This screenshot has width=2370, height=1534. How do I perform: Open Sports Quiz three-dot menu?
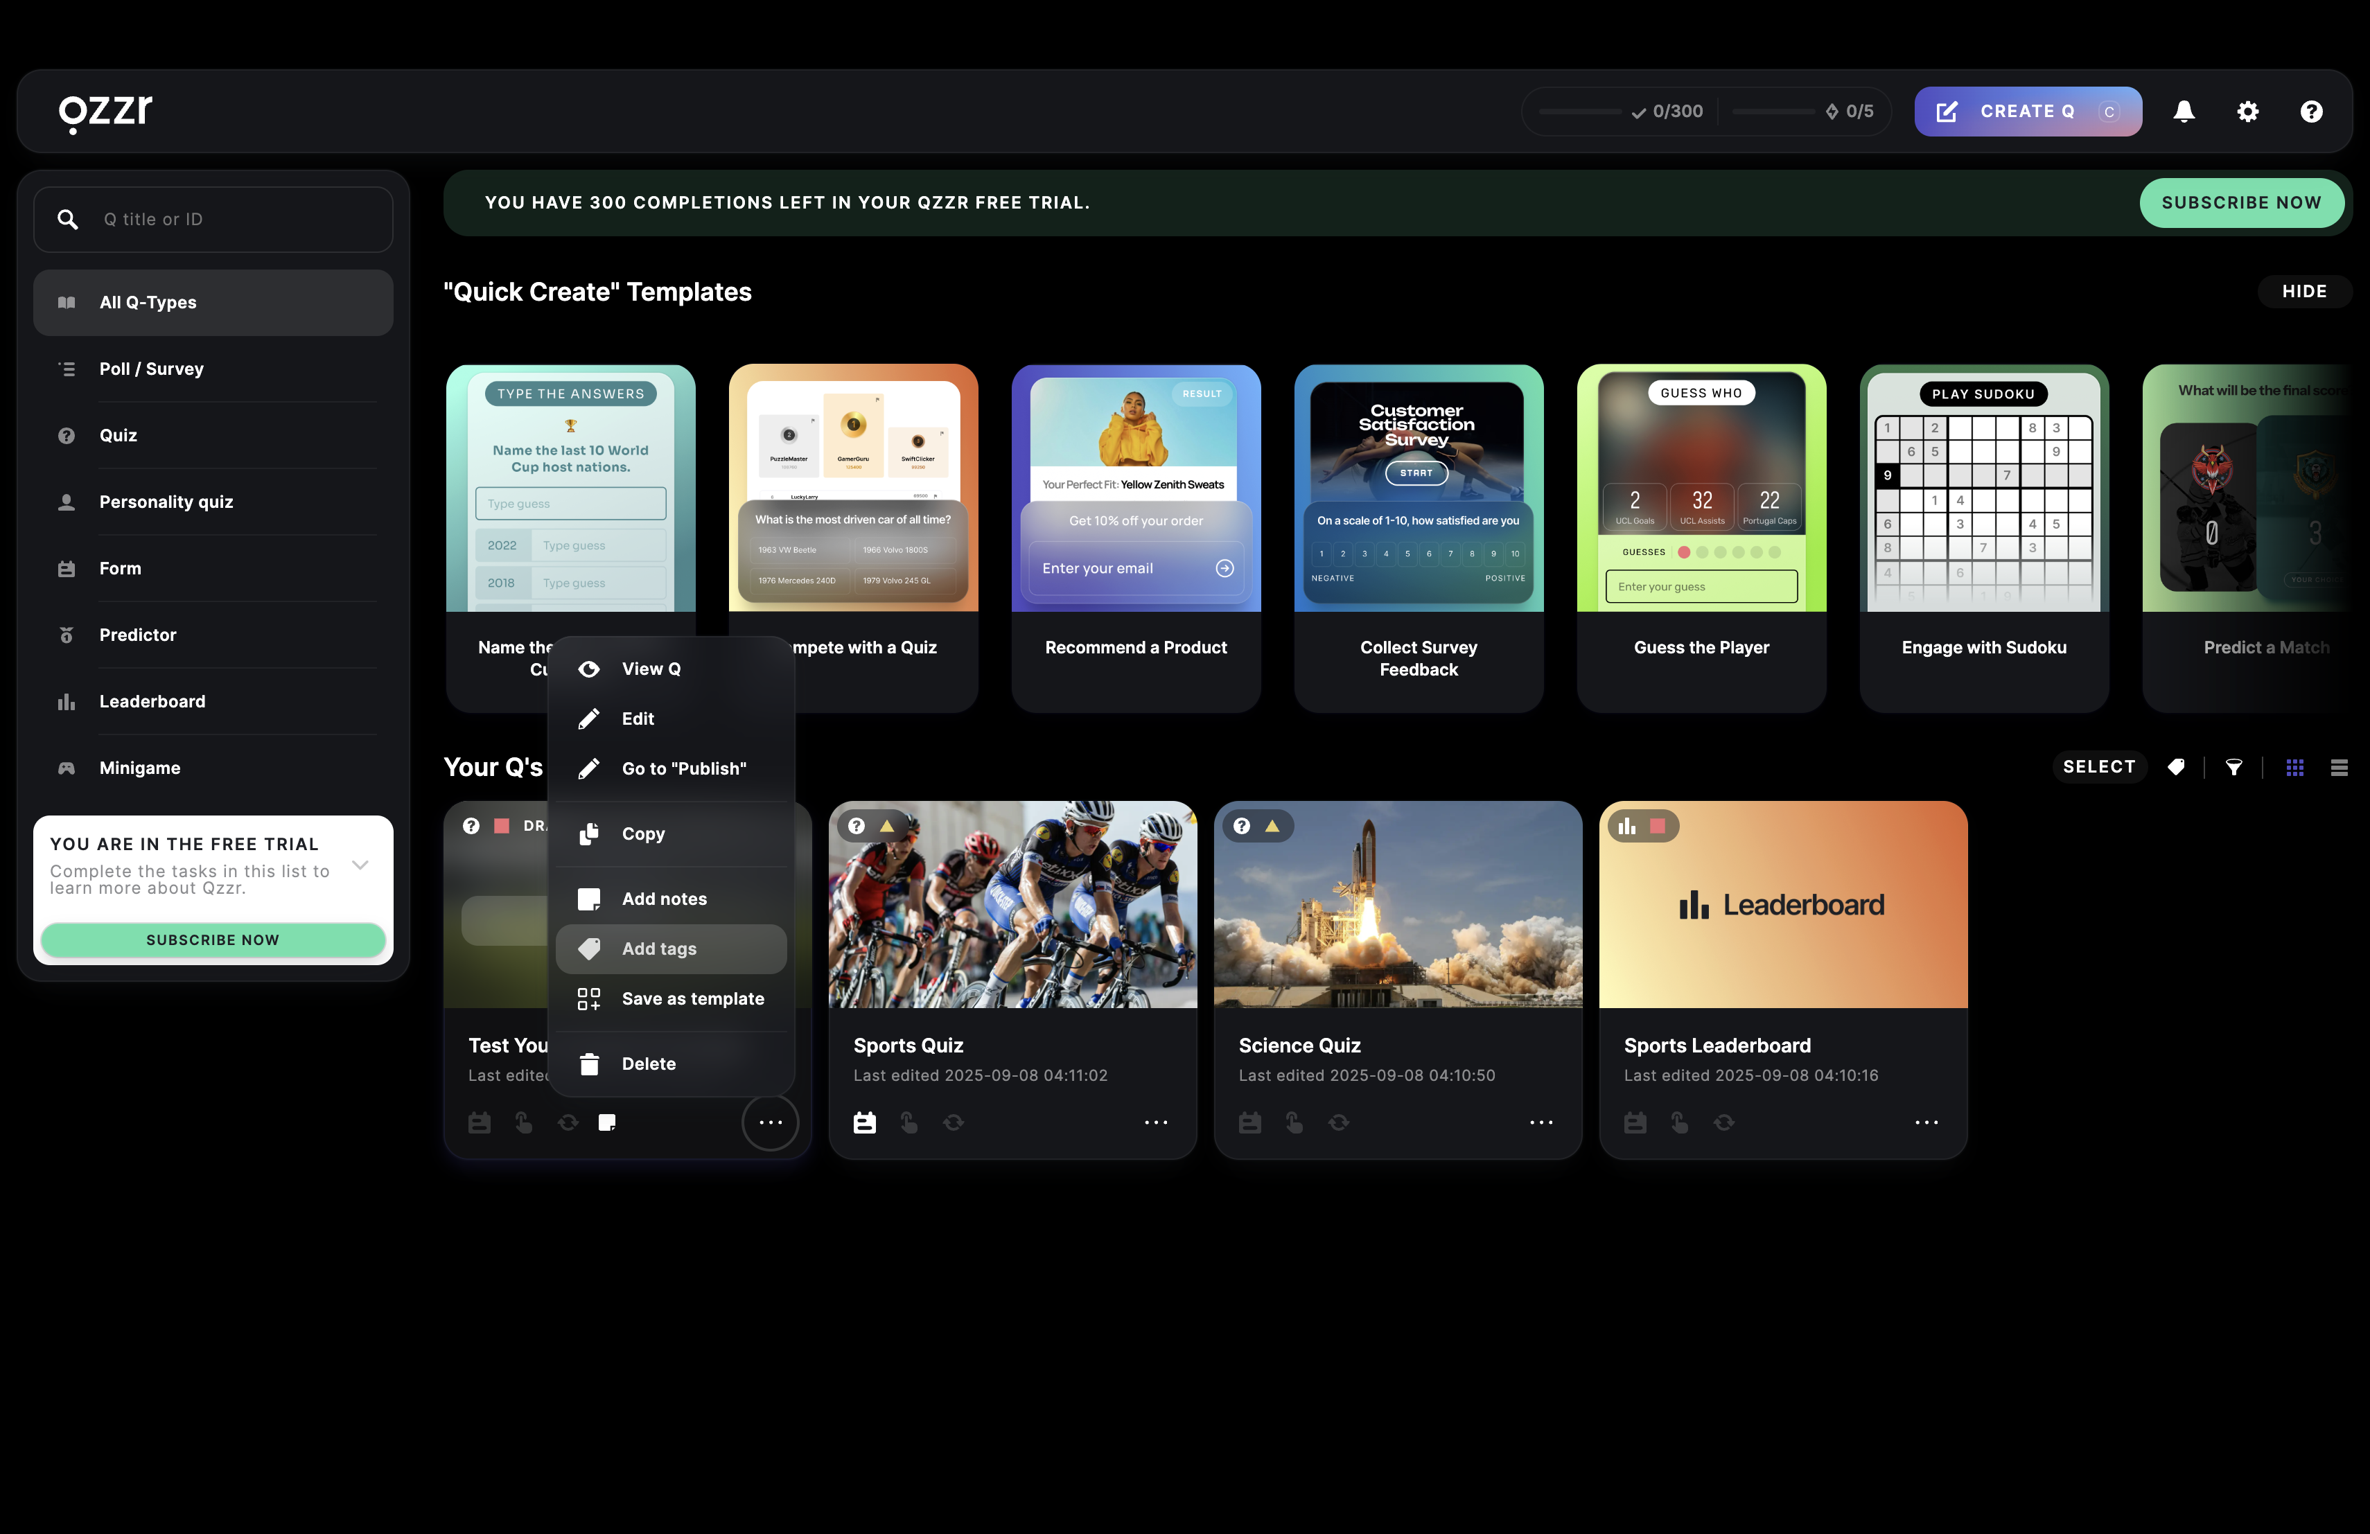coord(1155,1122)
